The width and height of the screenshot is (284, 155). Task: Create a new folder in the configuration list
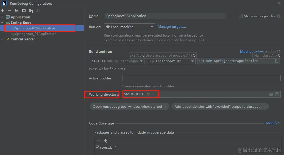click(x=31, y=11)
